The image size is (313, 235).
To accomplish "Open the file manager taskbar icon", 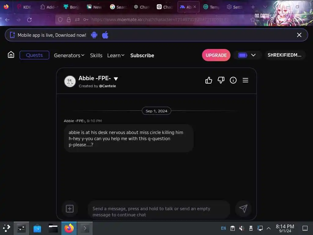I will (53, 228).
